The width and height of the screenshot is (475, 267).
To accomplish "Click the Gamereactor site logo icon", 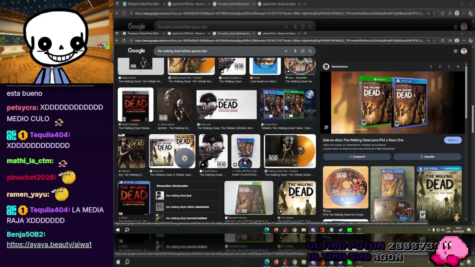I will tap(326, 66).
